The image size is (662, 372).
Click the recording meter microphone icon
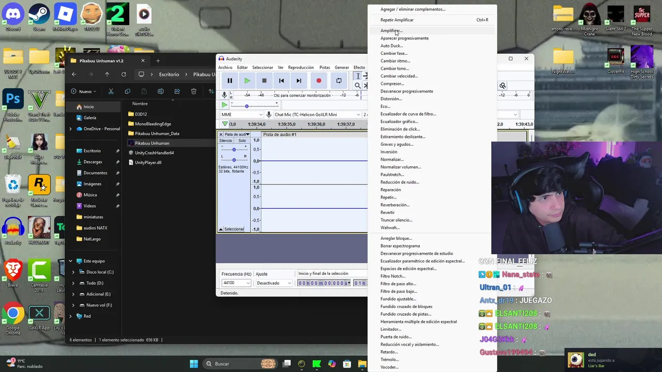click(224, 95)
